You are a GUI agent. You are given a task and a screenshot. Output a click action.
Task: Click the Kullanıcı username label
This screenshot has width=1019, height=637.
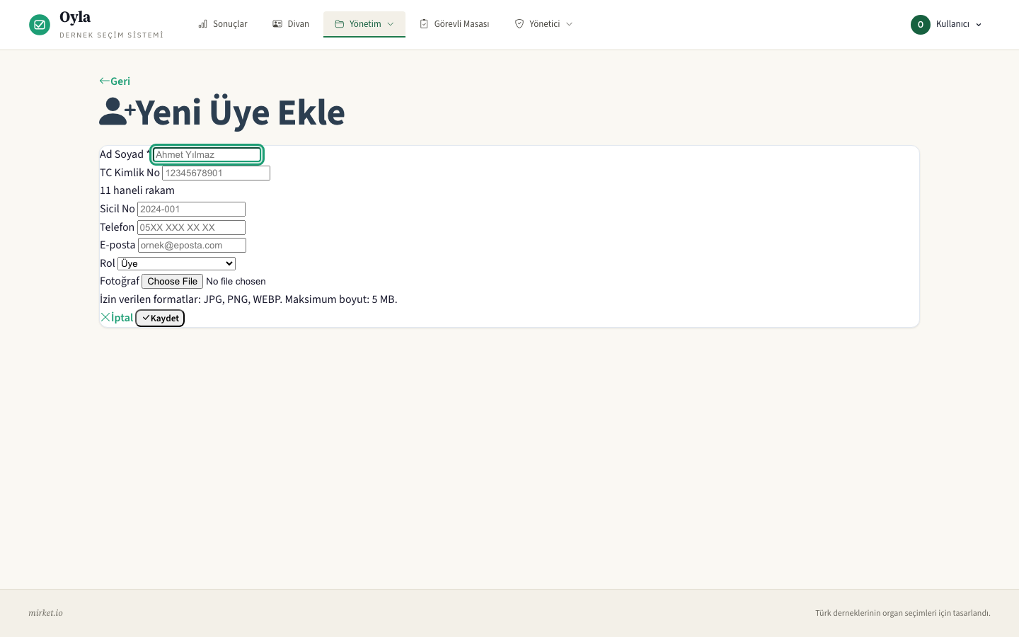952,24
